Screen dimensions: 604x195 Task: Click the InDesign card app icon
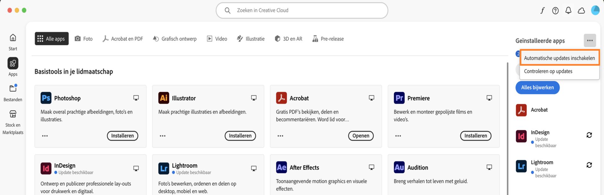(x=46, y=168)
